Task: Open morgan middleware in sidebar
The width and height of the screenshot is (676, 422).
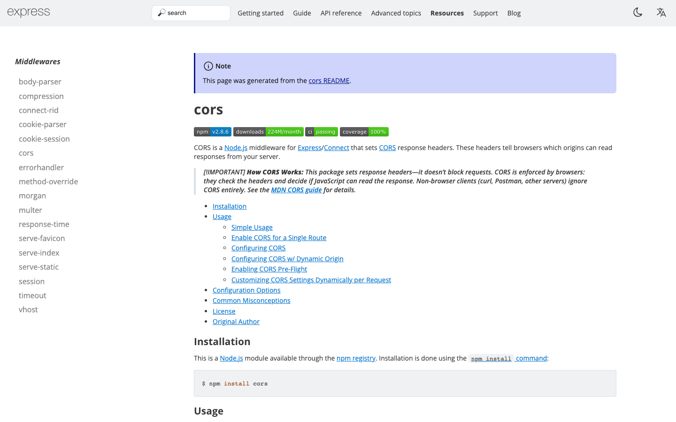Action: (x=32, y=196)
